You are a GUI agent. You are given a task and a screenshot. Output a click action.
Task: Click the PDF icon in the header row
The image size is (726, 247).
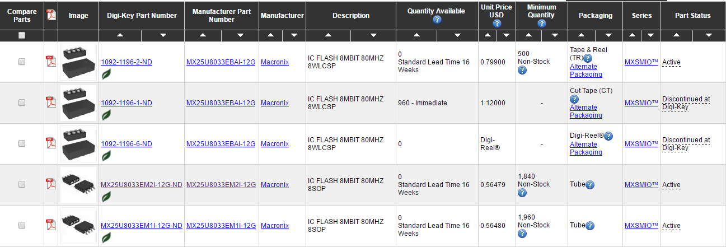[51, 15]
